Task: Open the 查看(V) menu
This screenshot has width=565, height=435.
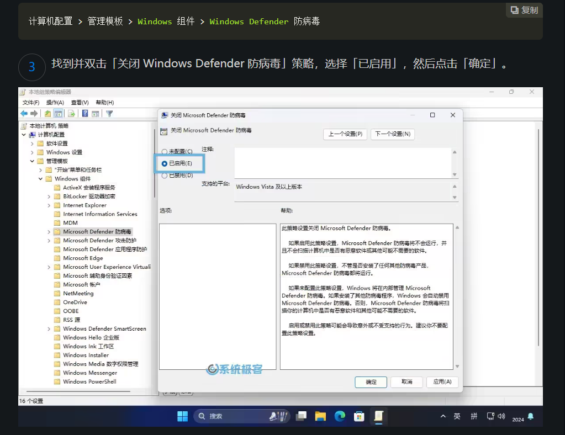Action: pos(80,103)
